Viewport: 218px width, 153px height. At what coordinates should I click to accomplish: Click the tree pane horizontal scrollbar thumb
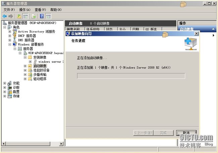[28, 144]
